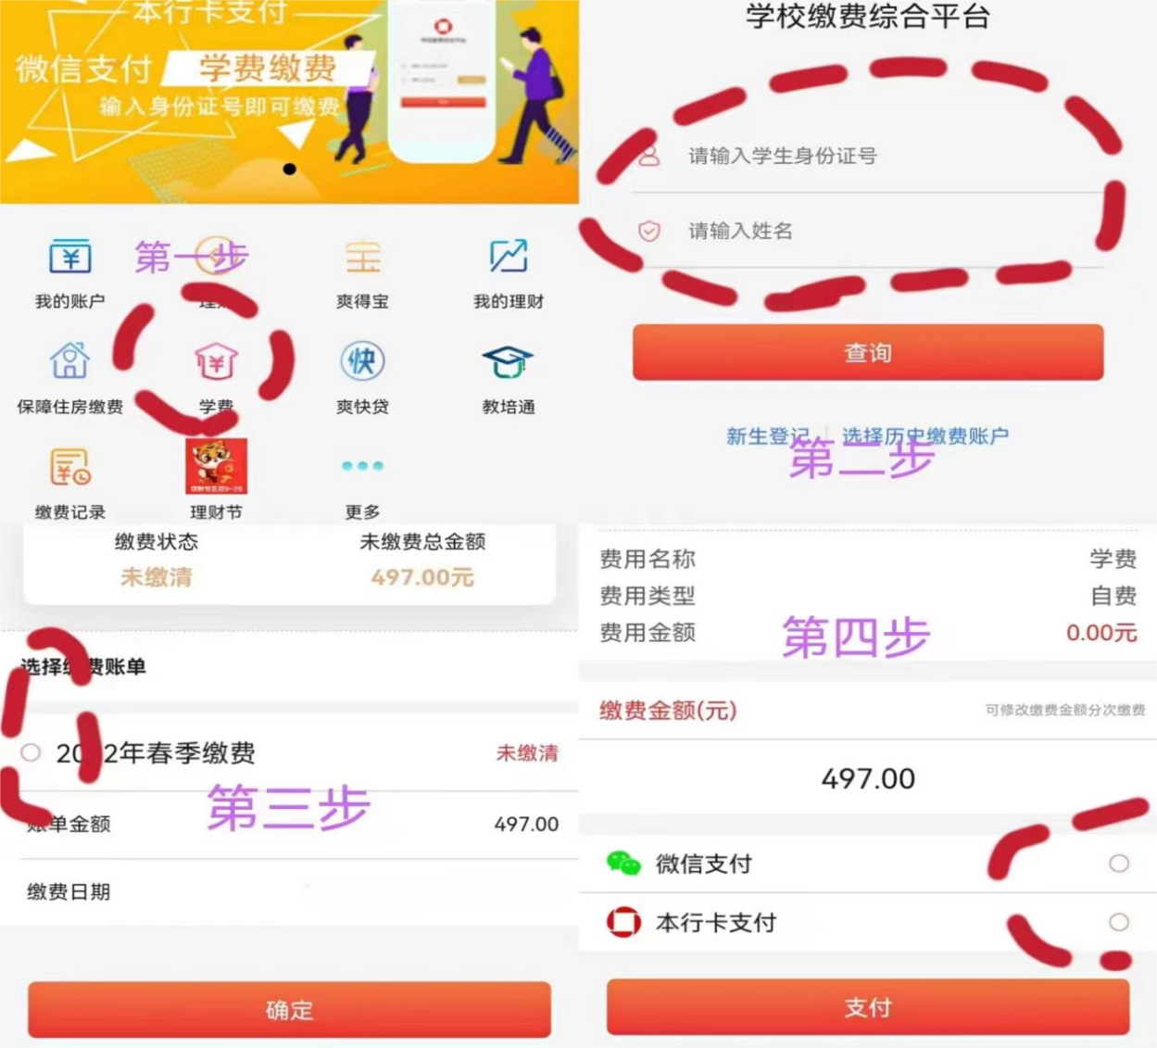
Task: Select the 2022年春季缴费 radio button
Action: point(31,752)
